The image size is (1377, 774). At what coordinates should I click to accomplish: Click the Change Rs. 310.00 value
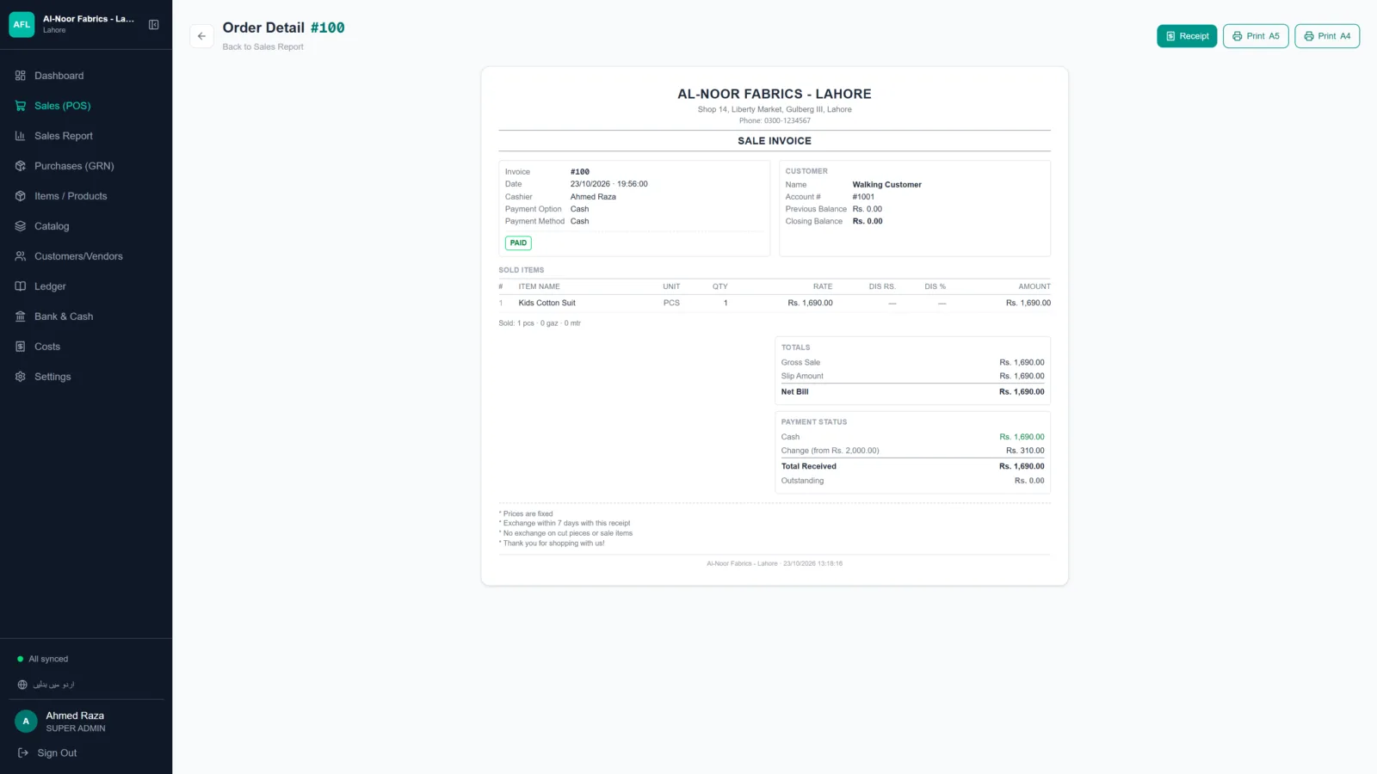coord(1025,451)
